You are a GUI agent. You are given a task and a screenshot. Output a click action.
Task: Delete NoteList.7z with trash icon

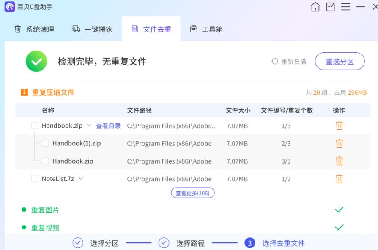coord(339,179)
